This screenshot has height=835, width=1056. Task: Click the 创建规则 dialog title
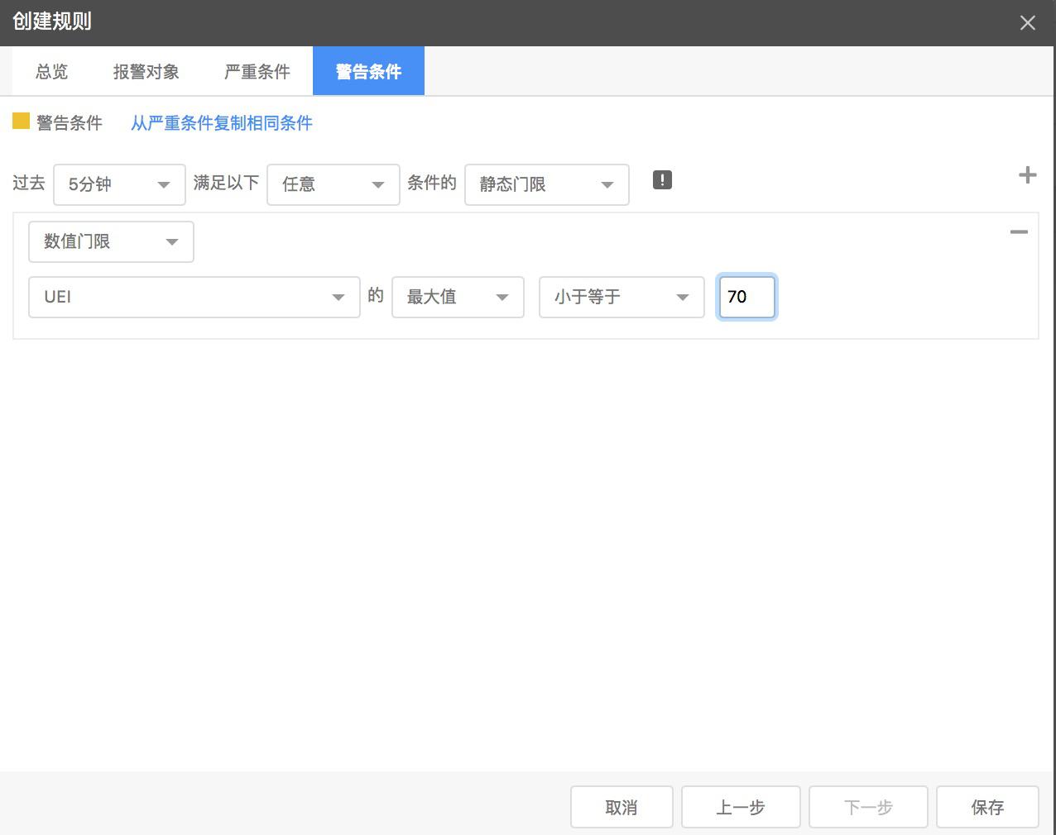tap(51, 21)
